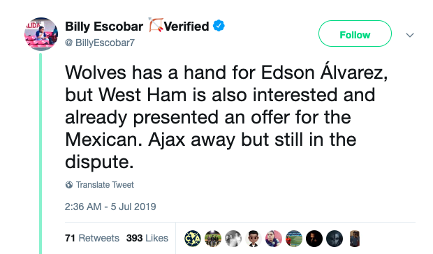433x254 pixels.
Task: Translate Tweet via the globe icon
Action: pos(69,185)
